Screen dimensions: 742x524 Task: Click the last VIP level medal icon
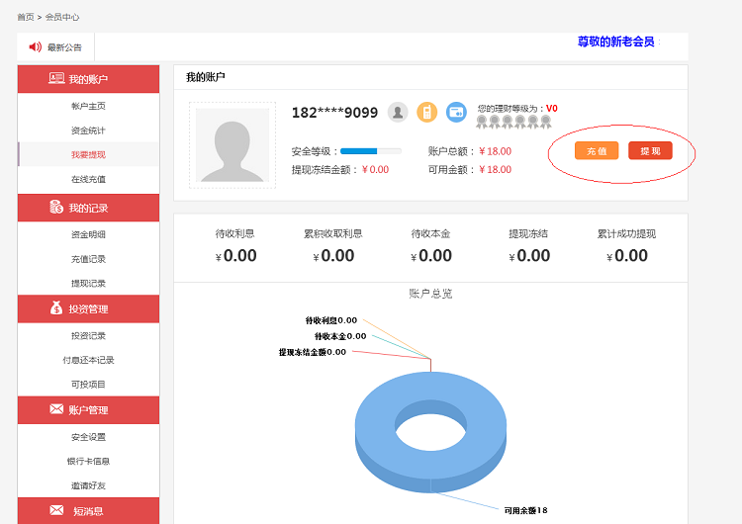(x=545, y=122)
